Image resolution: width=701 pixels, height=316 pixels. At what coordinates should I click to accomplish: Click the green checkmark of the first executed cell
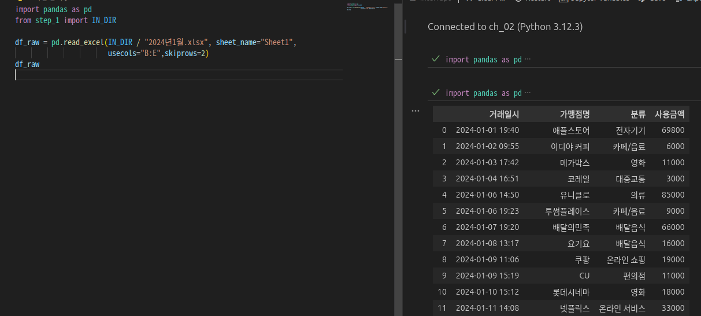tap(436, 59)
